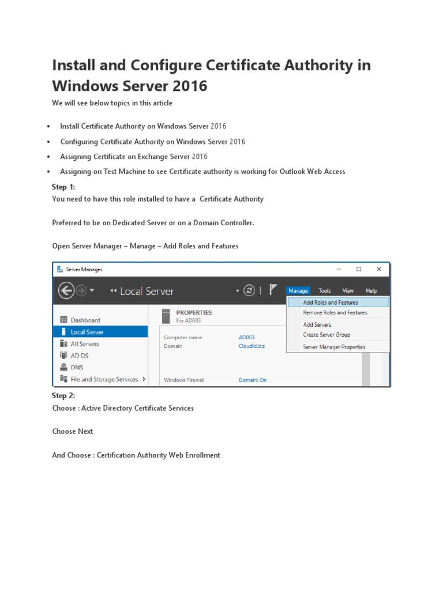Click 'PROPERTIES' heading text
This screenshot has width=443, height=590.
coord(194,312)
